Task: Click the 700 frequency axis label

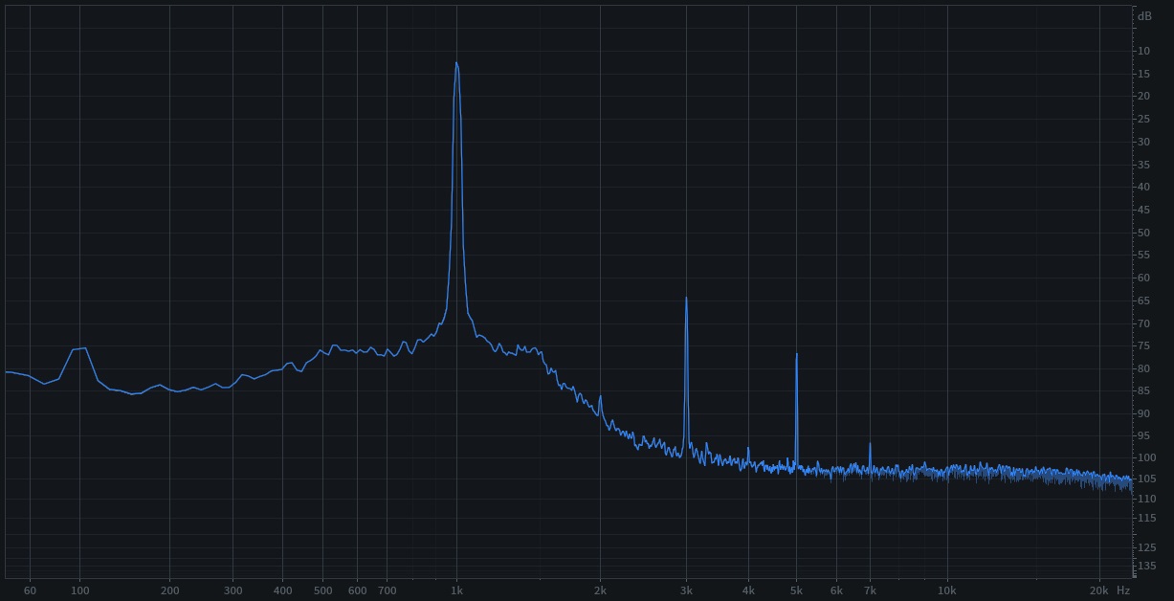Action: coord(388,590)
